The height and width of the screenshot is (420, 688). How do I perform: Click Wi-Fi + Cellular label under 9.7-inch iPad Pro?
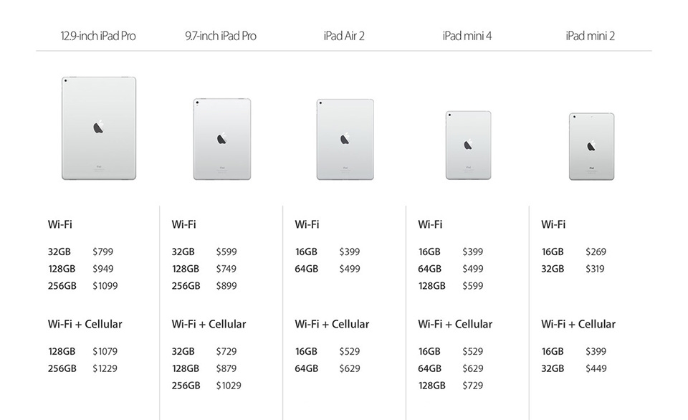coord(209,325)
